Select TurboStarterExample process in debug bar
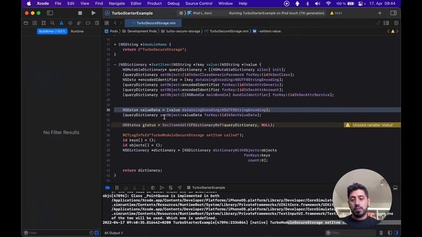The image size is (422, 237). pos(206,188)
